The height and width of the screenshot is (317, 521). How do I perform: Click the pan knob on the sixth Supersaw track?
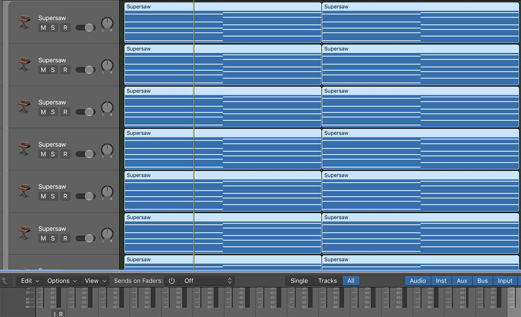point(107,234)
